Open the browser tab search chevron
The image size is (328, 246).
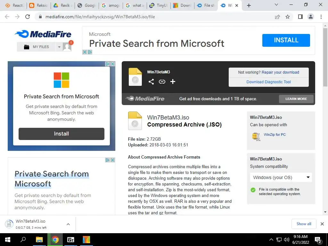click(x=276, y=4)
